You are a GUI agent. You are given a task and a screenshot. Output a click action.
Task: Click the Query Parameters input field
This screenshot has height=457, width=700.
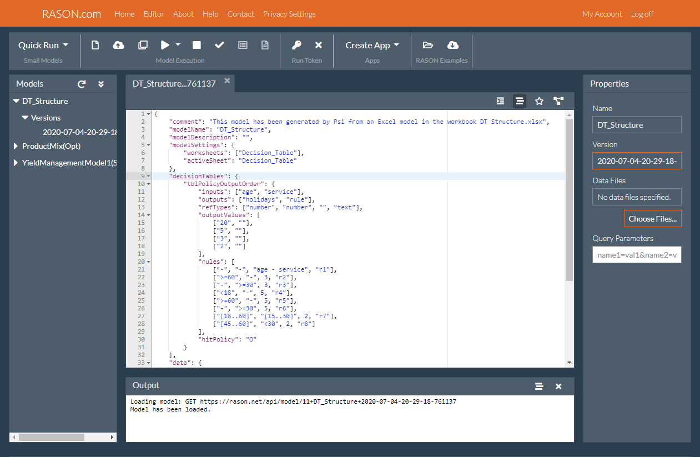(x=637, y=255)
